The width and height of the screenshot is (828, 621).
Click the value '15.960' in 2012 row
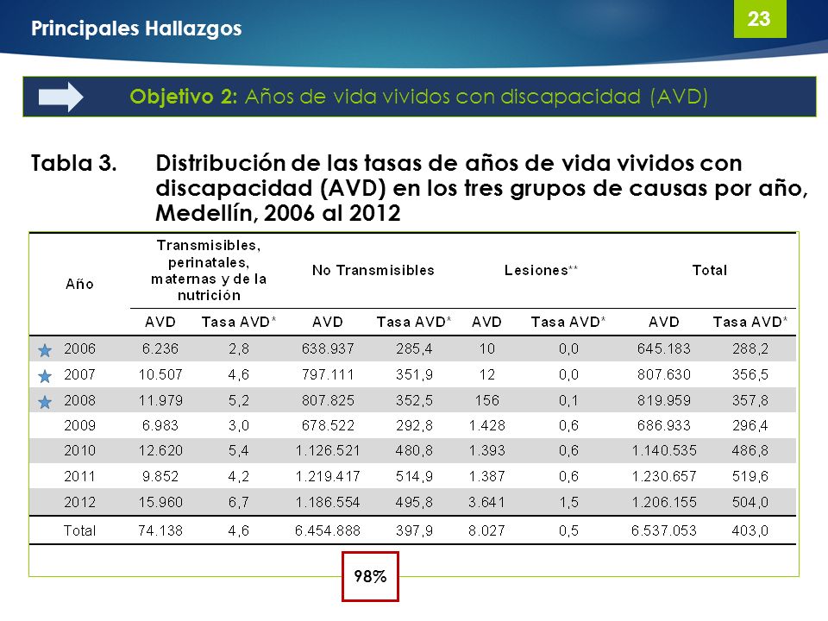tap(160, 502)
